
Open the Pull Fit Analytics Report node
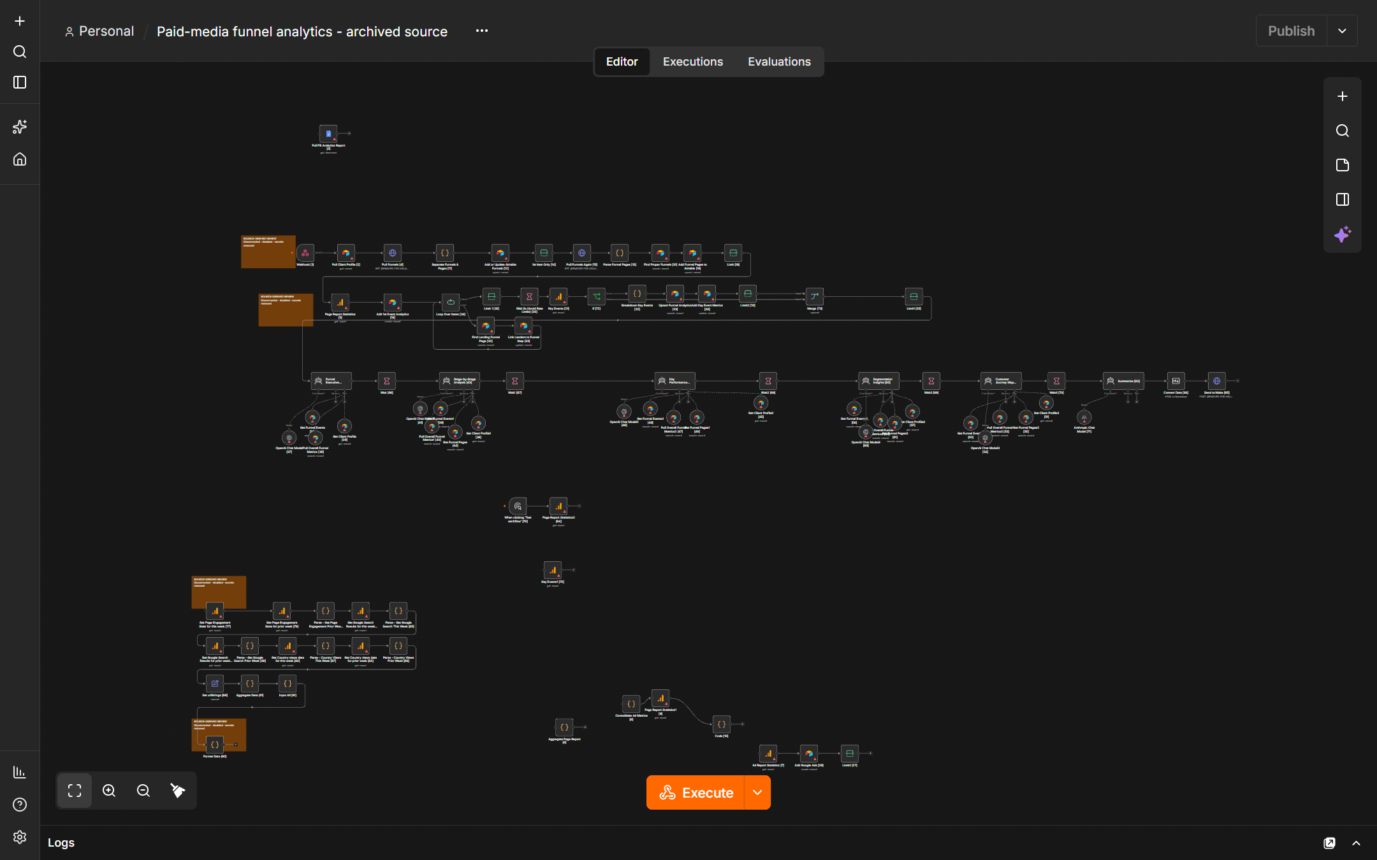(x=328, y=134)
